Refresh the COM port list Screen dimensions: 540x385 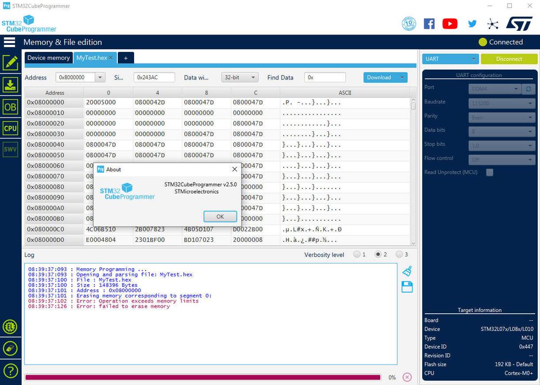(x=528, y=89)
